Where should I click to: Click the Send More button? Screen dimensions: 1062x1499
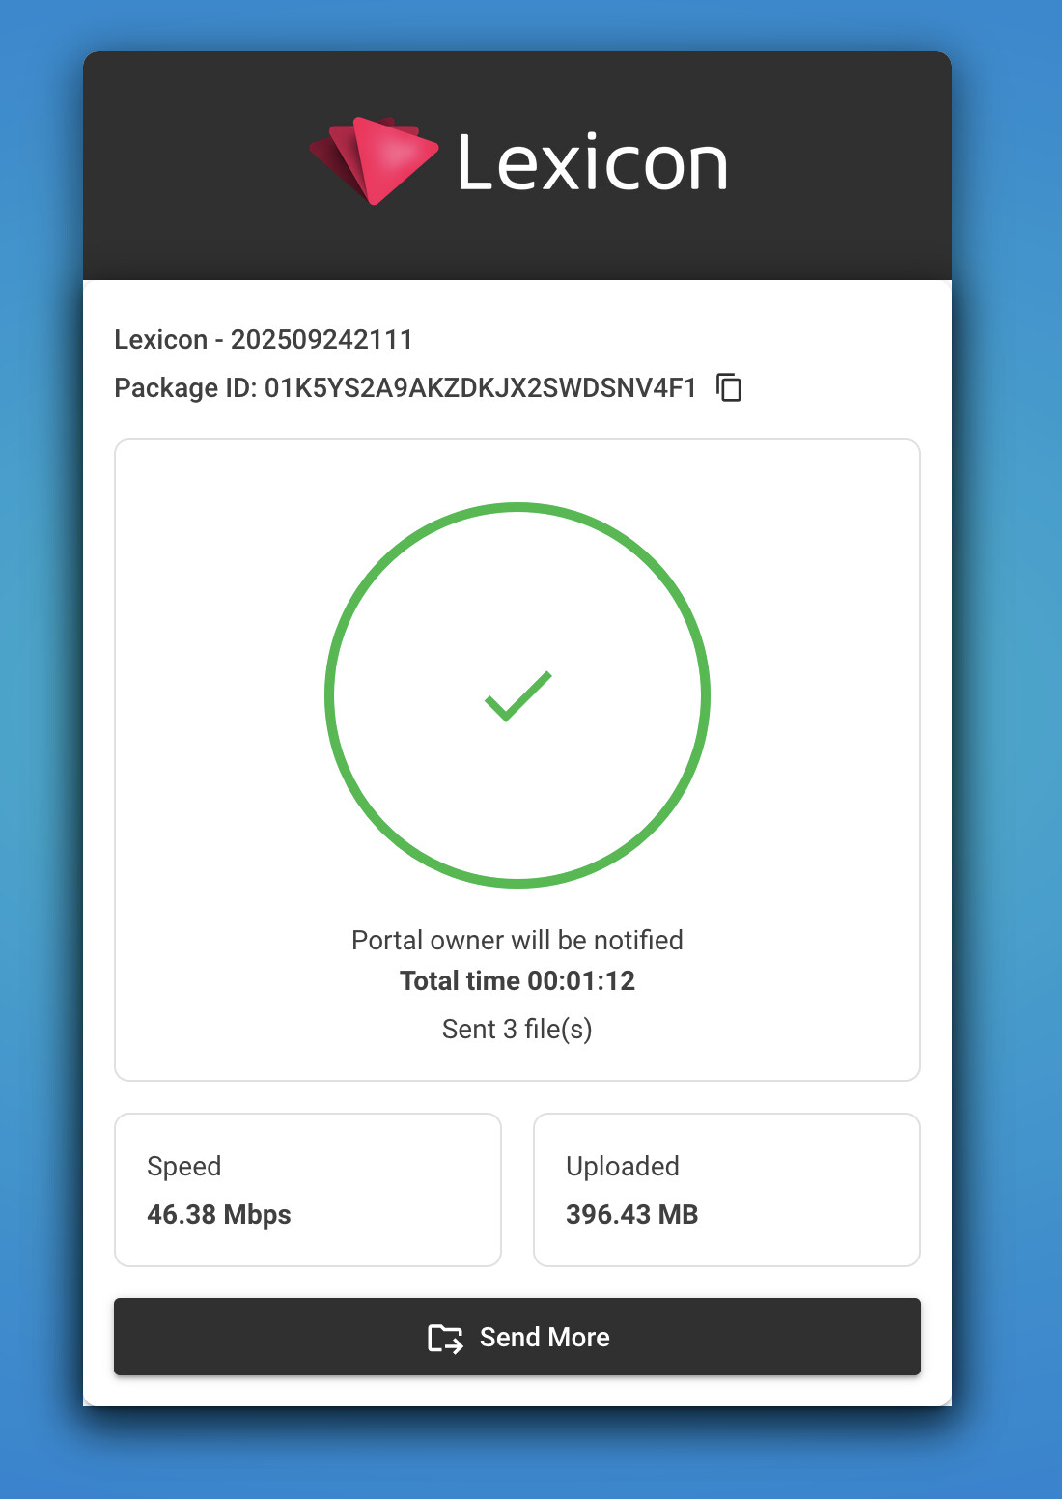pos(517,1337)
